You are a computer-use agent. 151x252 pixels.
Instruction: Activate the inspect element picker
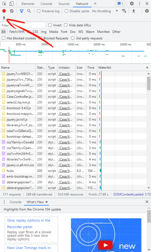pyautogui.click(x=4, y=4)
